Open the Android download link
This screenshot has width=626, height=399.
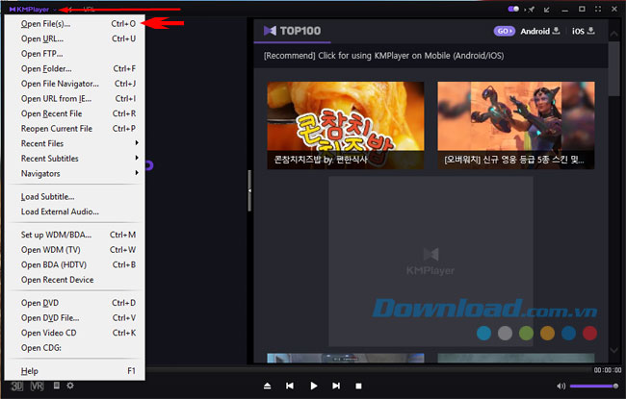tap(540, 31)
